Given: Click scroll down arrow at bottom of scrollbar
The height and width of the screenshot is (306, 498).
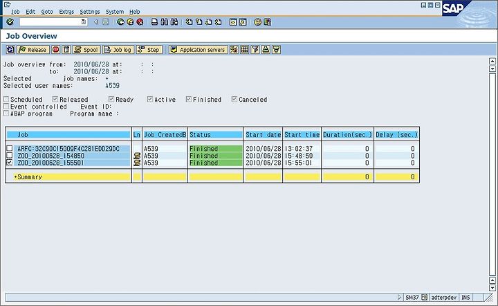Looking at the screenshot, I should point(492,287).
